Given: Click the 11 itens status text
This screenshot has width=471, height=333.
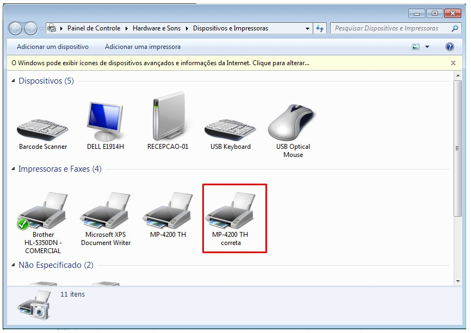Looking at the screenshot, I should (72, 294).
